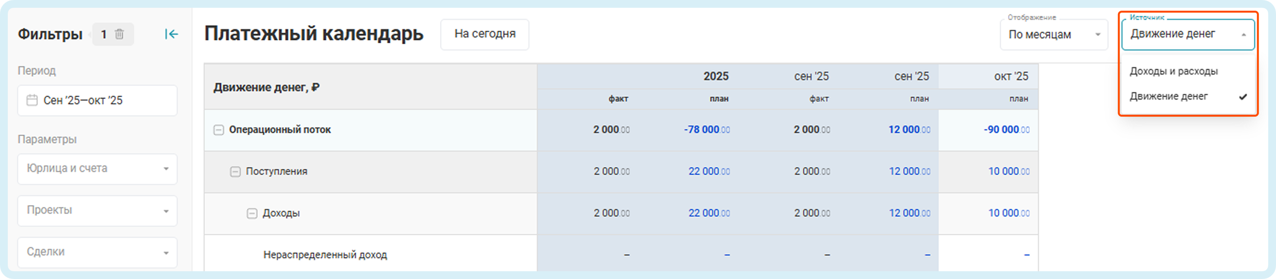Collapse the Доходы row
Screen dimensions: 1276x279
[x=252, y=213]
